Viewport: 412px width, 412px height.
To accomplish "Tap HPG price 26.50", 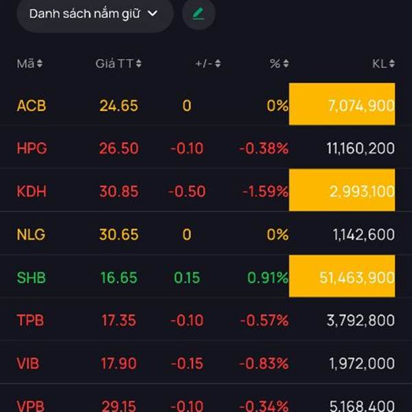I will pos(119,148).
